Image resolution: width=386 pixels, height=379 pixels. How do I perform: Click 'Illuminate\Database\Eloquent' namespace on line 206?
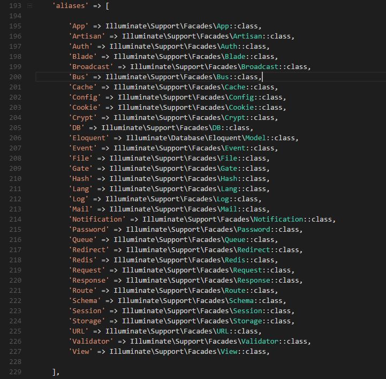(184, 138)
